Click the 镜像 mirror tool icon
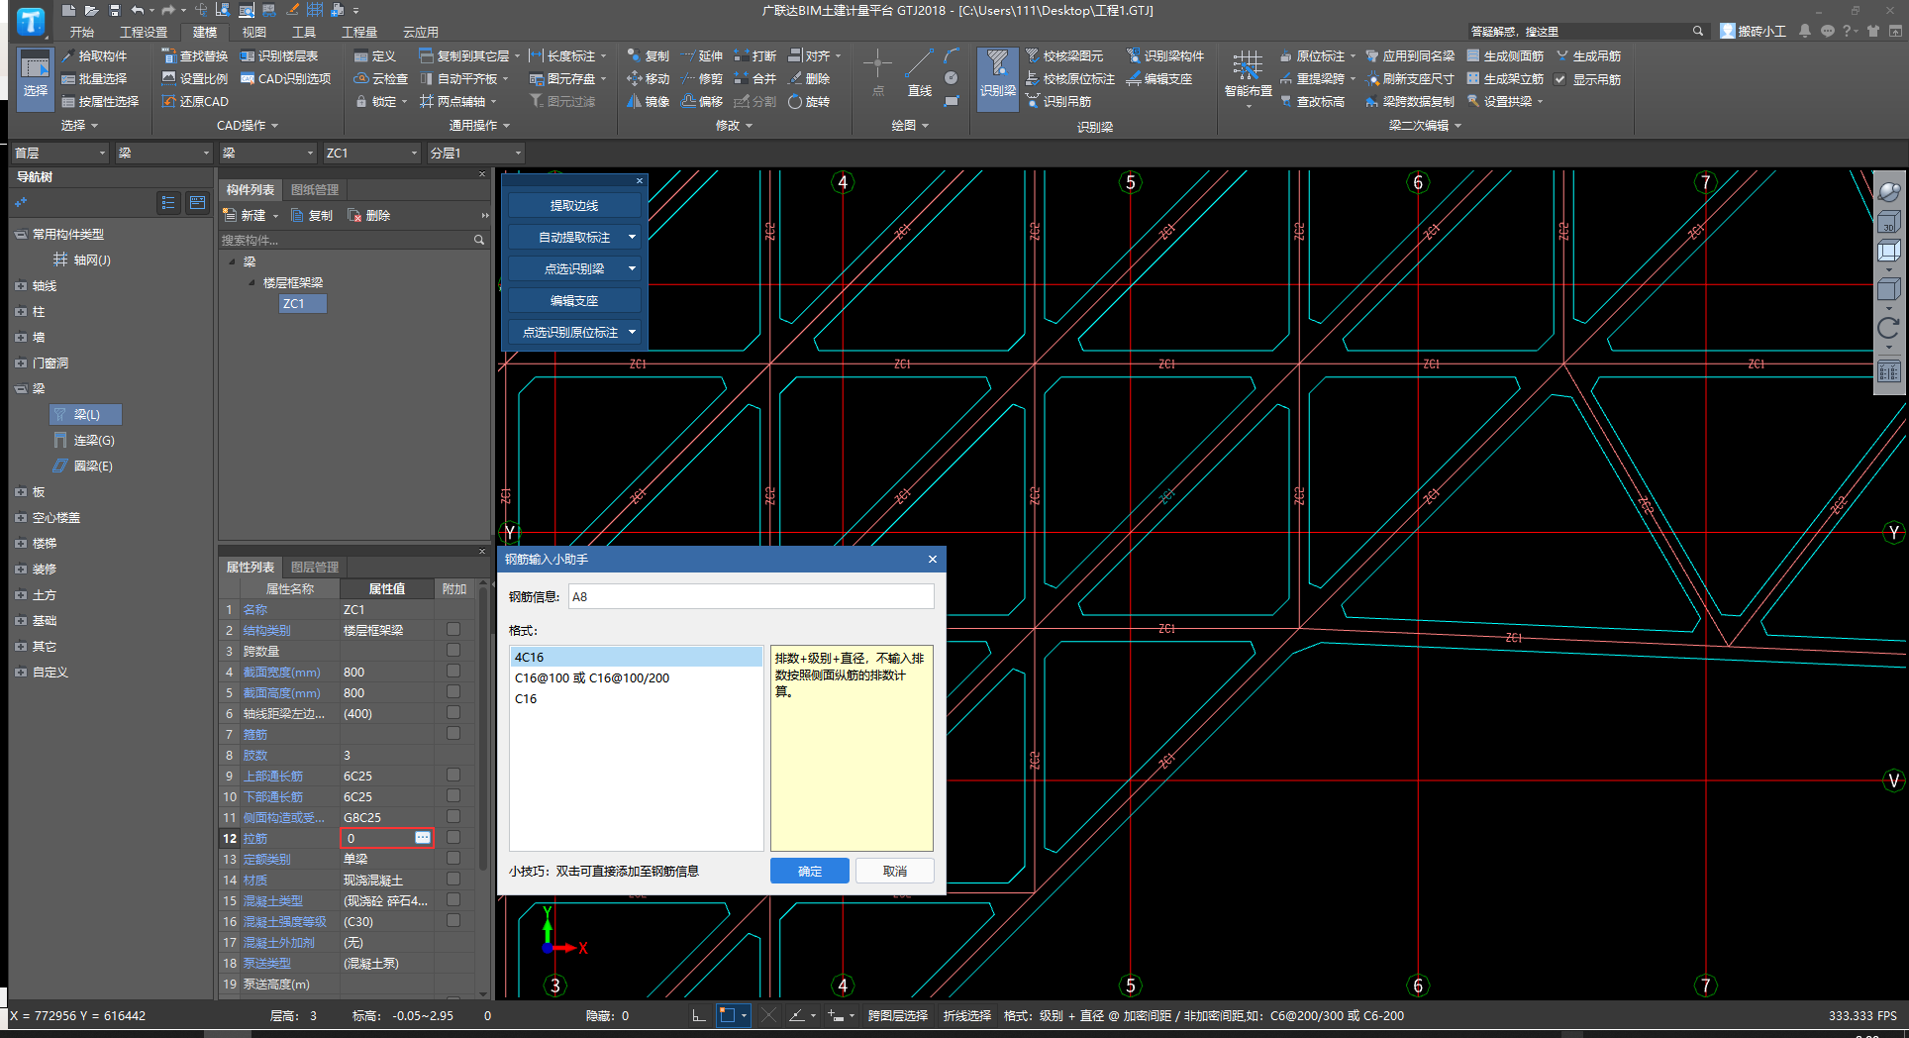The image size is (1909, 1038). (x=635, y=101)
